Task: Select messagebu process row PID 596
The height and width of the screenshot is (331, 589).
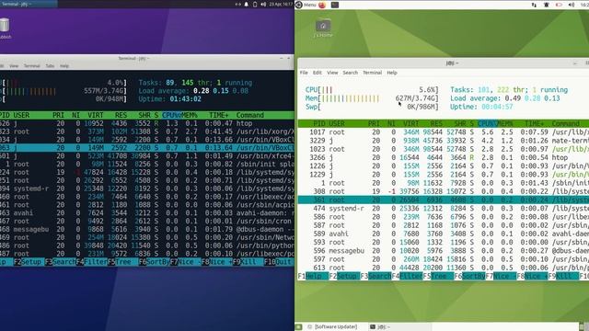Action: (444, 251)
